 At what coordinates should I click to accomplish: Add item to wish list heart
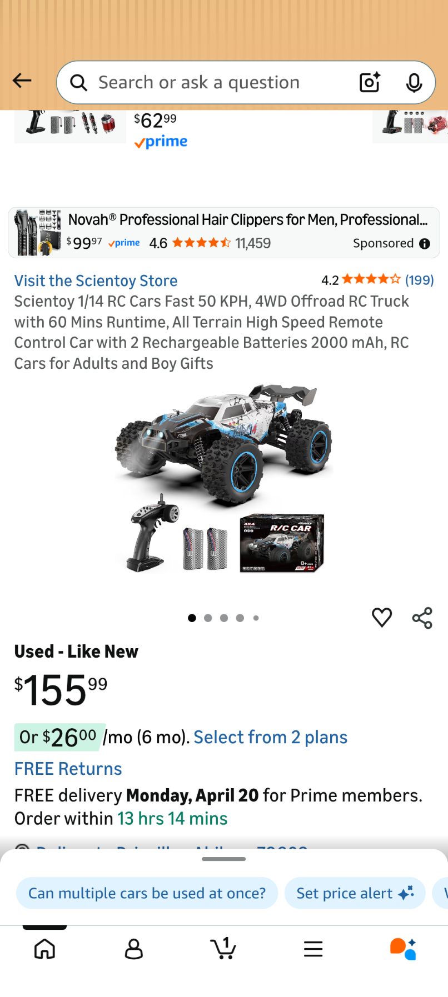tap(382, 618)
